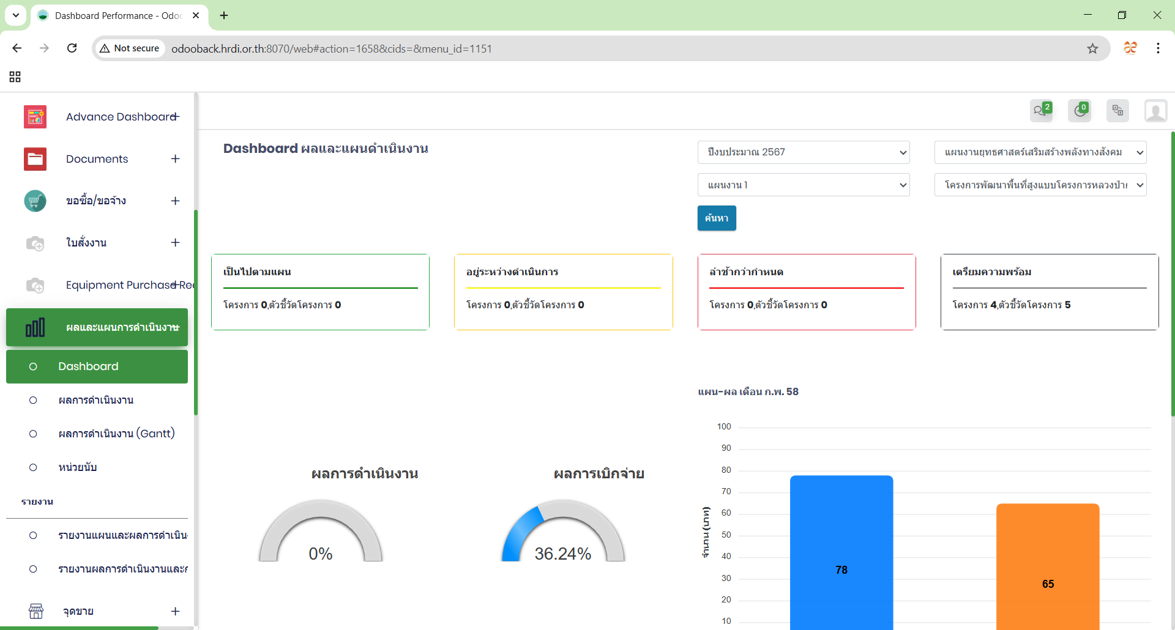Select ผลการดำเนินงาน (Gantt) sidebar item
The image size is (1175, 630).
click(x=116, y=434)
